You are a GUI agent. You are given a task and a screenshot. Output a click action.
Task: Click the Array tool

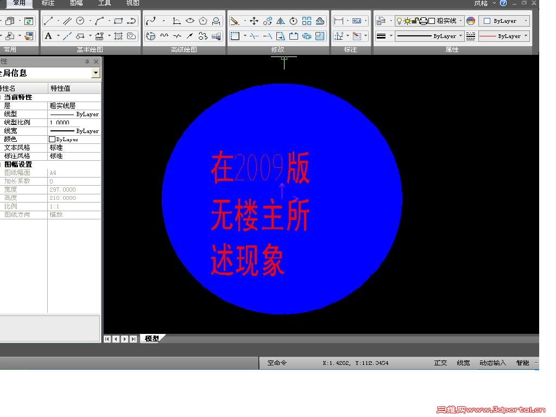[307, 21]
